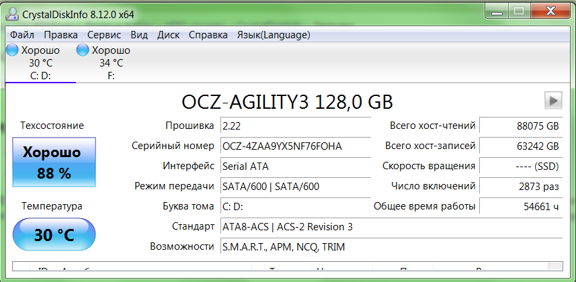Click the blue health orb for disk F:
The width and height of the screenshot is (576, 282).
(83, 50)
